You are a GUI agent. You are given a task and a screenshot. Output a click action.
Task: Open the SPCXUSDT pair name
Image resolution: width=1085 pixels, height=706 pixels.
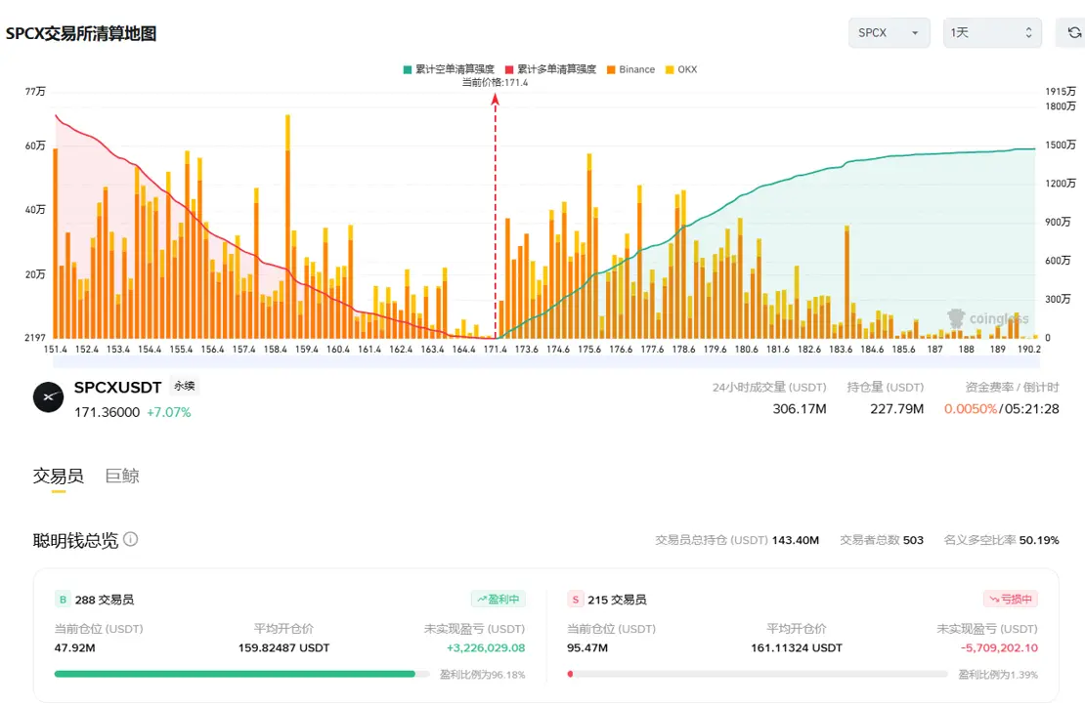[117, 388]
